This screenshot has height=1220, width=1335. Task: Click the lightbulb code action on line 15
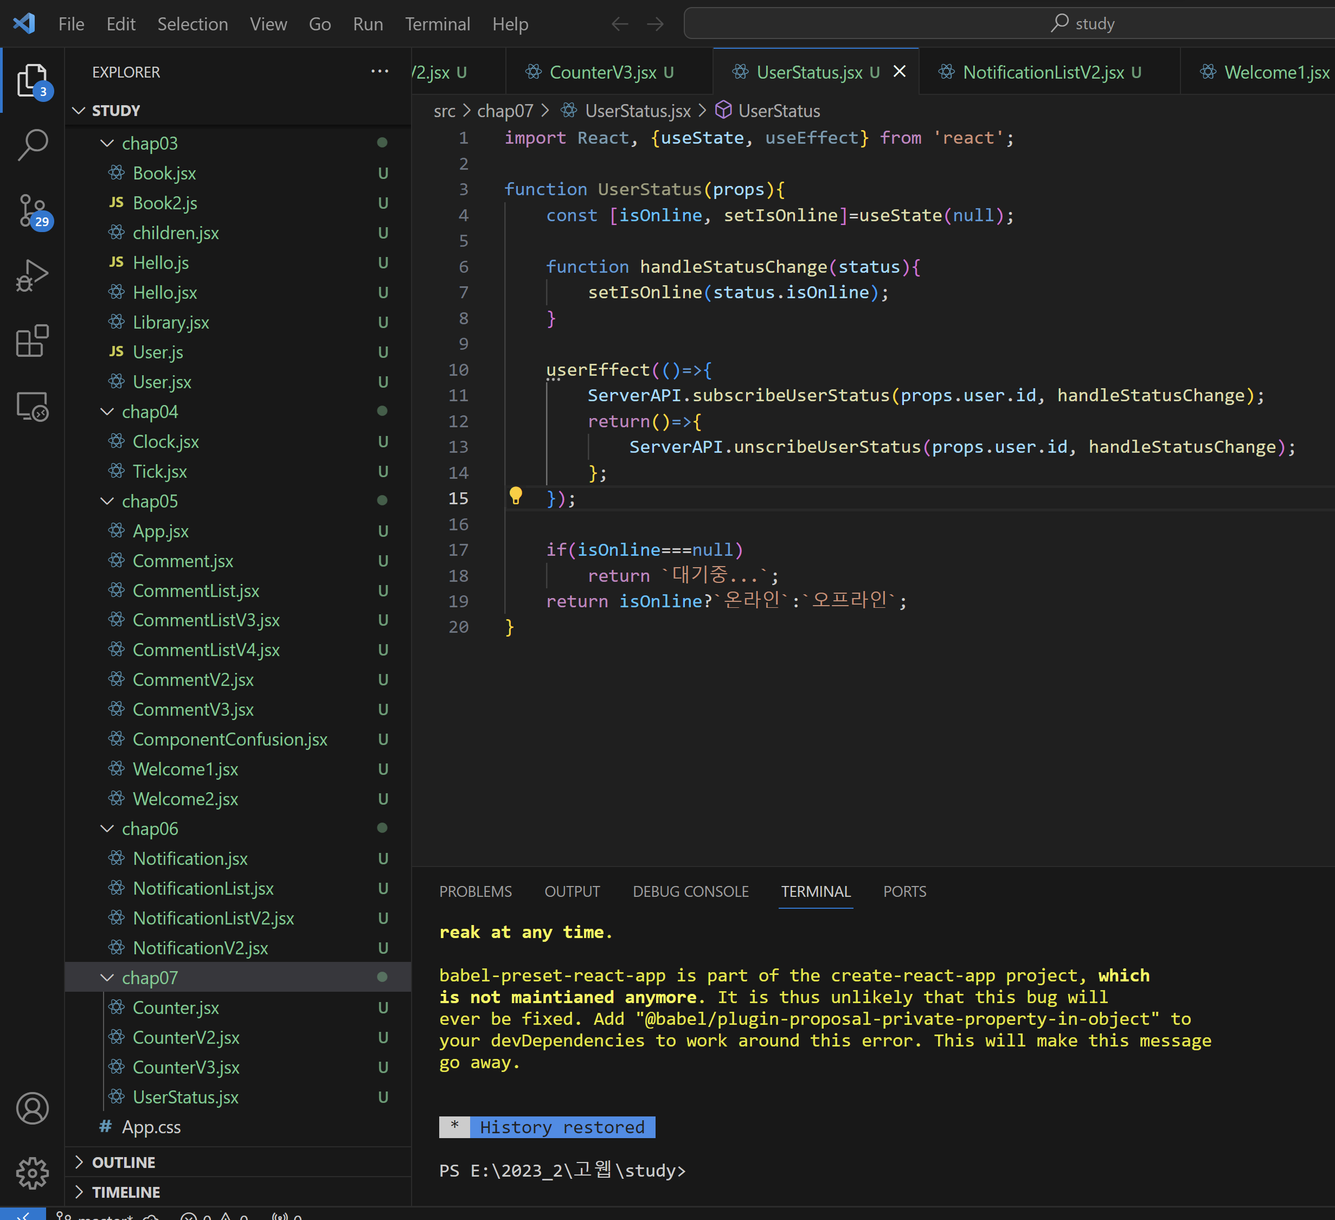pyautogui.click(x=516, y=496)
